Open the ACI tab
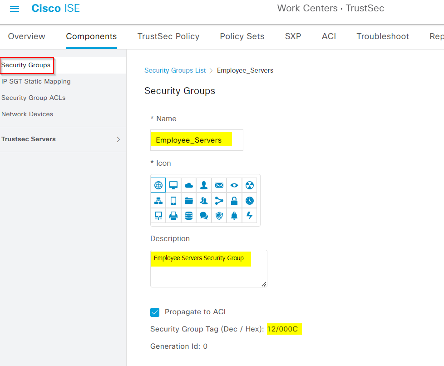Viewport: 444px width, 366px height. pos(329,36)
